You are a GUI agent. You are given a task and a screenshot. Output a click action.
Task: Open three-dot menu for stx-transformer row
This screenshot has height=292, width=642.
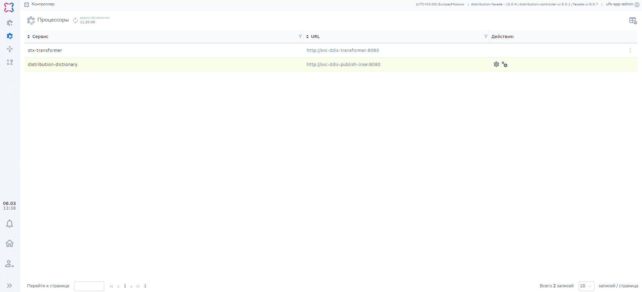click(x=630, y=50)
